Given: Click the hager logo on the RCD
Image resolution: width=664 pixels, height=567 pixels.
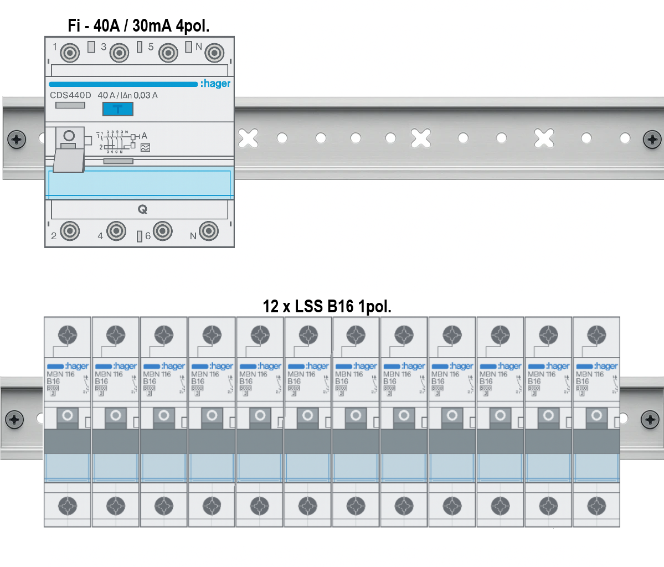Looking at the screenshot, I should (215, 84).
